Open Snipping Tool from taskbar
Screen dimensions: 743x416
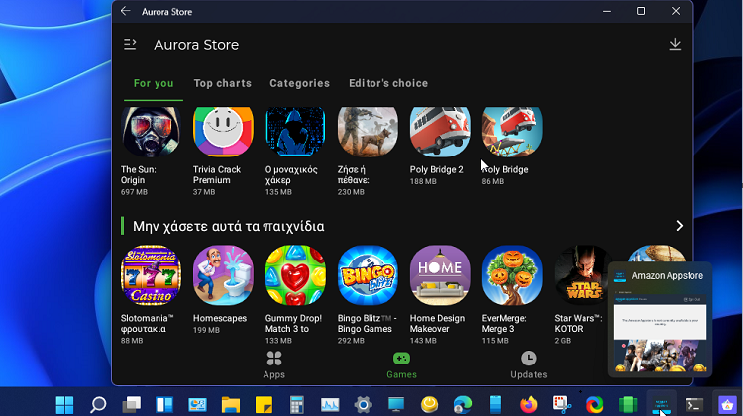click(x=562, y=405)
